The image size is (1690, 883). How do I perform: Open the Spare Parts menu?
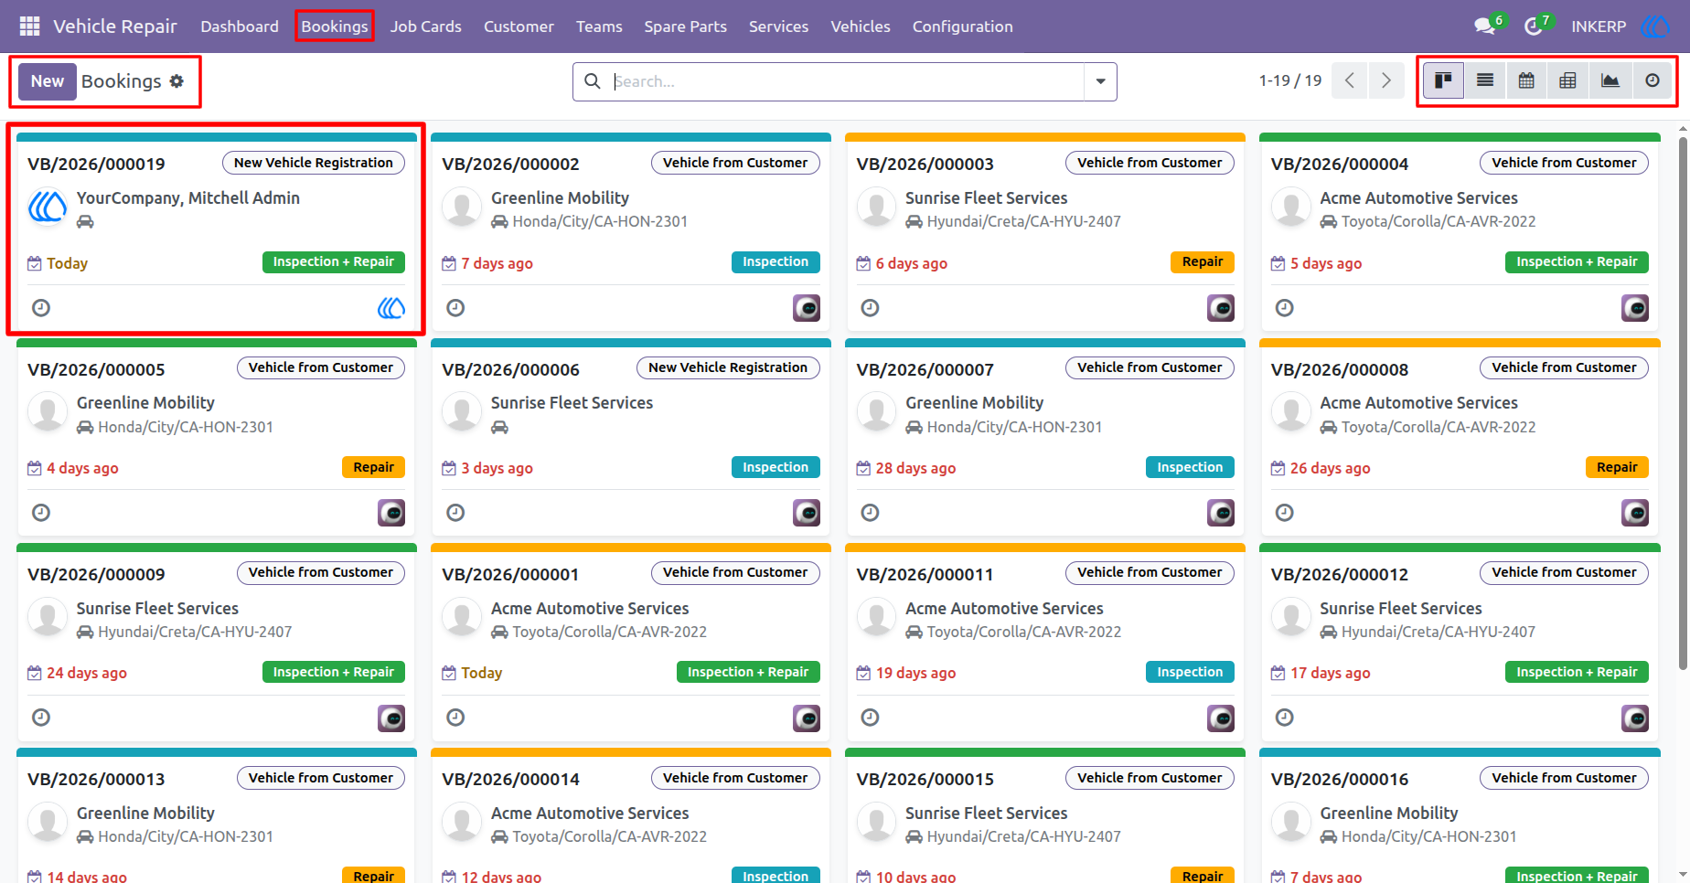tap(685, 27)
